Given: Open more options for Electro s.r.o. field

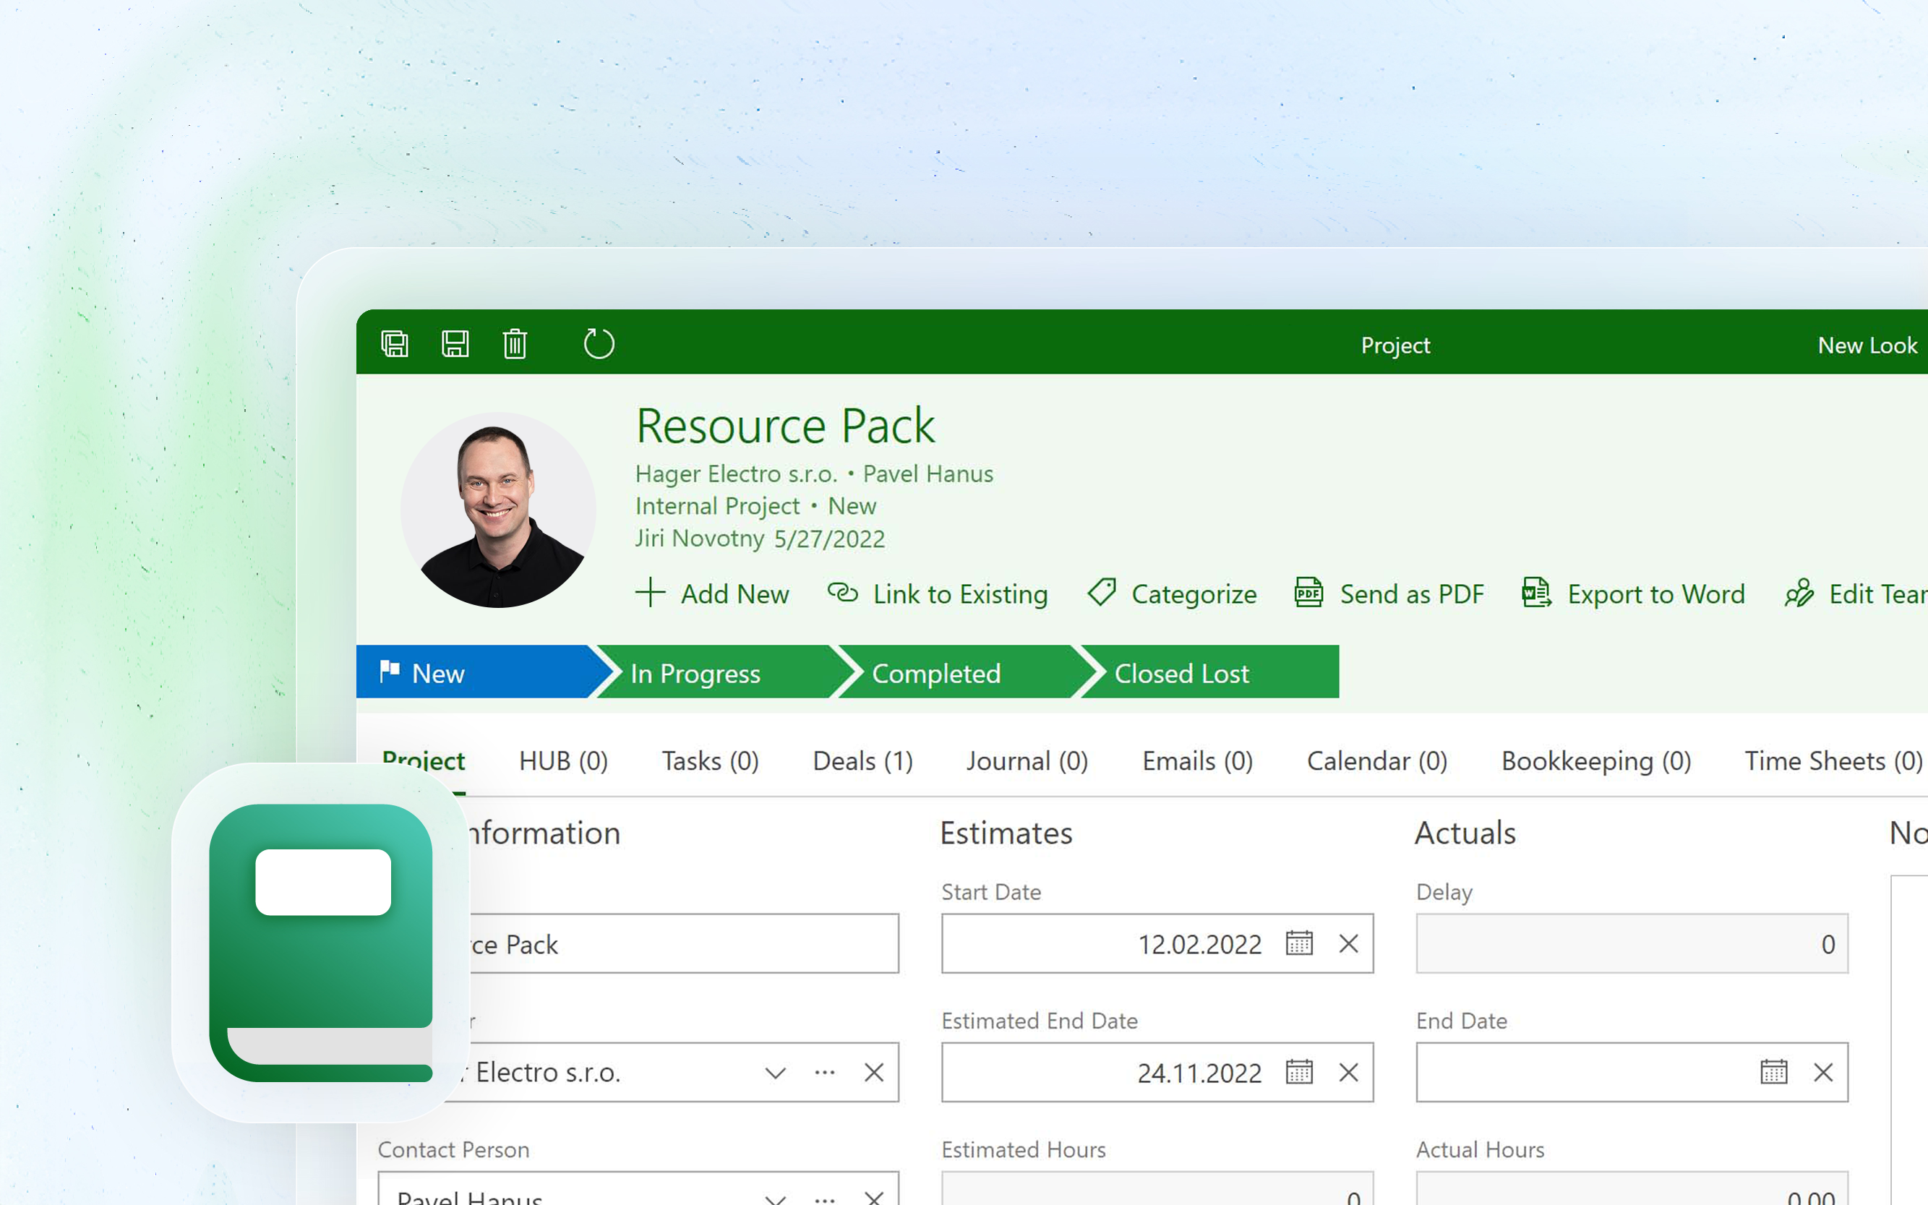Looking at the screenshot, I should point(825,1072).
